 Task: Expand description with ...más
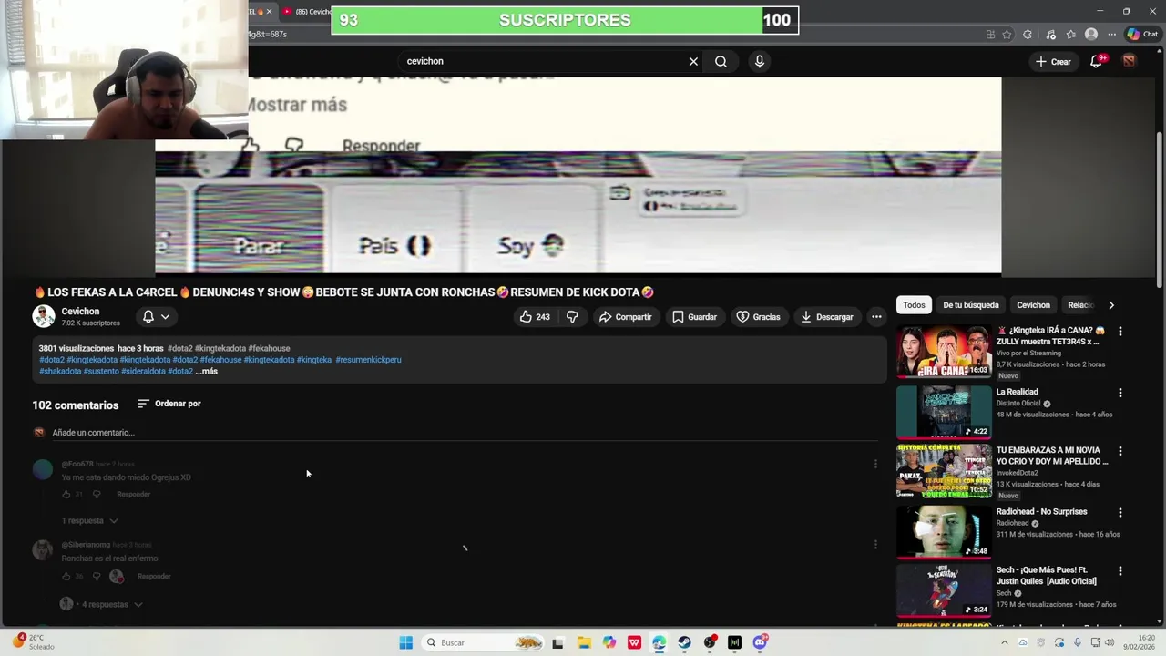tap(207, 372)
